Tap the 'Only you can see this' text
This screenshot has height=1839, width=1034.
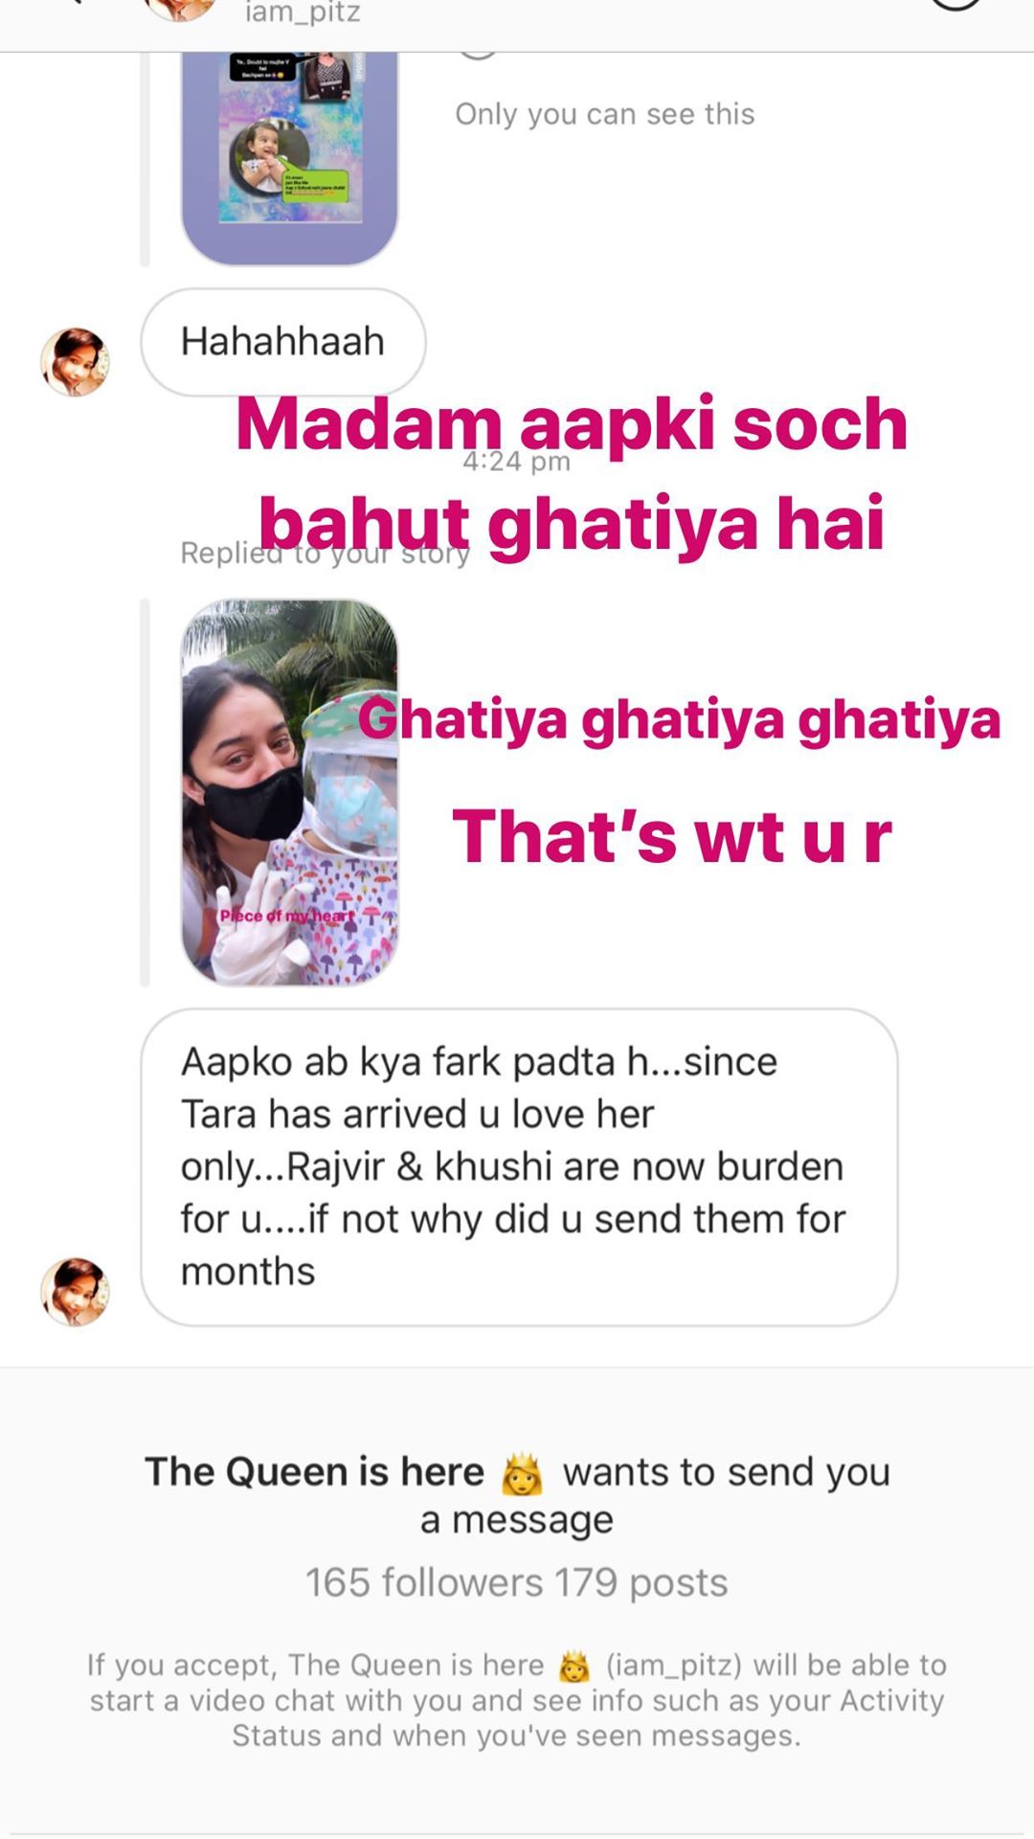tap(605, 114)
